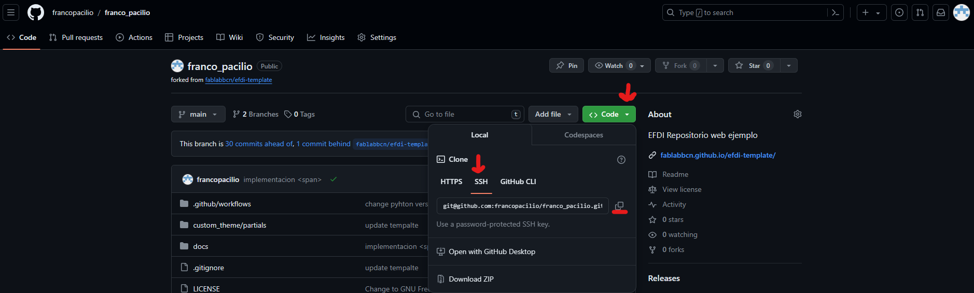The image size is (974, 293).
Task: Open the Watch notifications dropdown
Action: click(x=620, y=65)
